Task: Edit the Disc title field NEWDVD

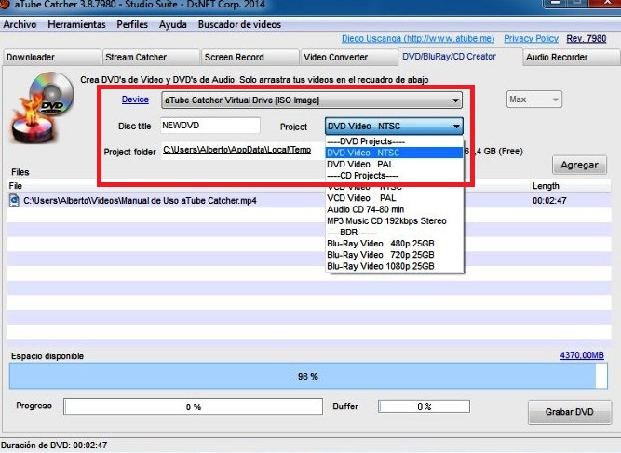Action: (210, 126)
